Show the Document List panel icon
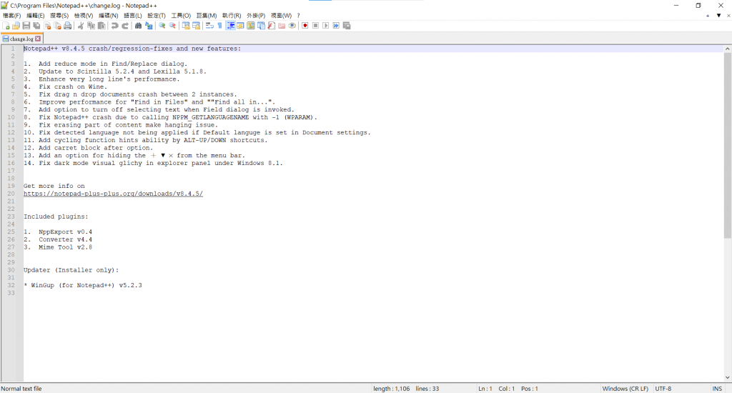The height and width of the screenshot is (393, 732). click(261, 26)
